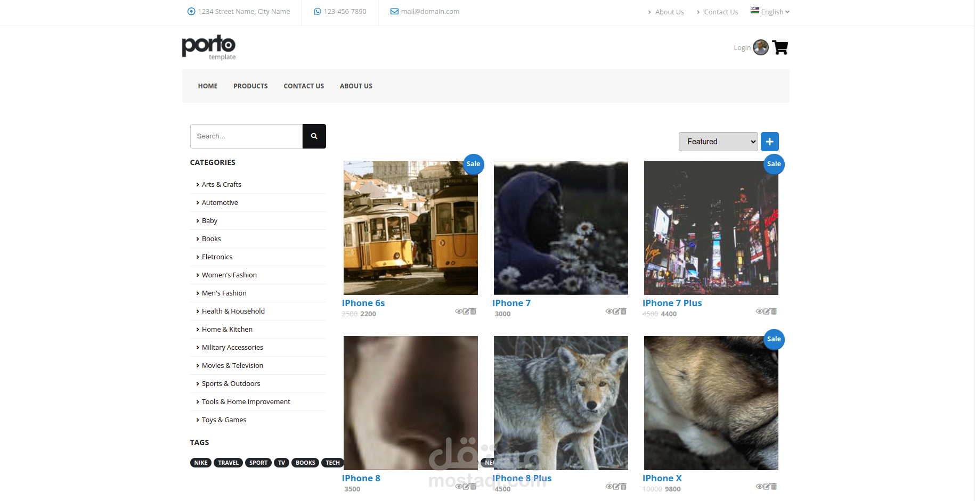Edit IPhone 6s with pencil icon
This screenshot has height=501, width=975.
(x=466, y=311)
